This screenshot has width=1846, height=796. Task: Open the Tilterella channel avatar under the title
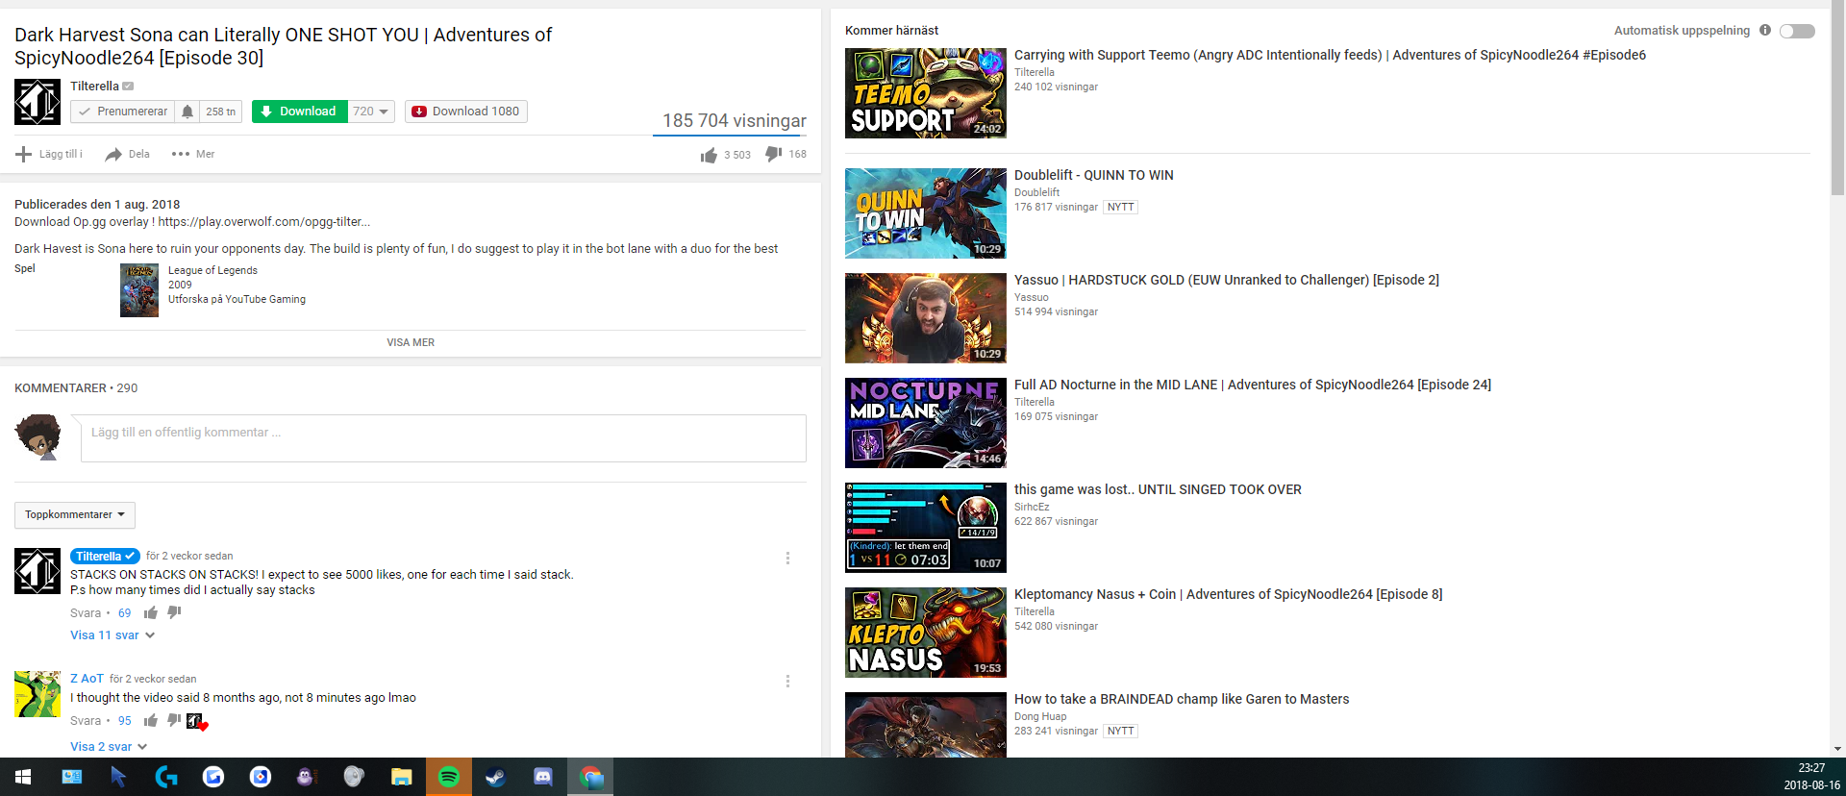[x=37, y=102]
